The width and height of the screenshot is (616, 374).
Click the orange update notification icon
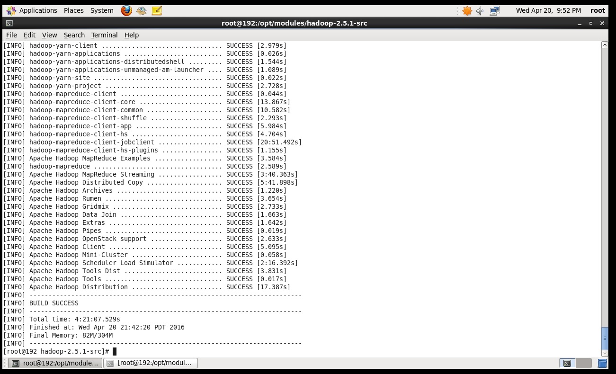(467, 10)
